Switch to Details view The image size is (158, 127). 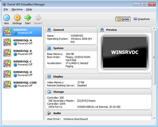click(123, 19)
